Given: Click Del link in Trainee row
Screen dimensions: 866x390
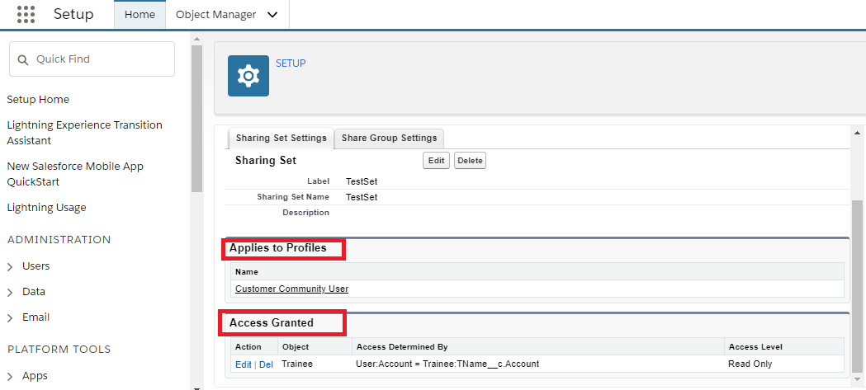Looking at the screenshot, I should pos(266,364).
